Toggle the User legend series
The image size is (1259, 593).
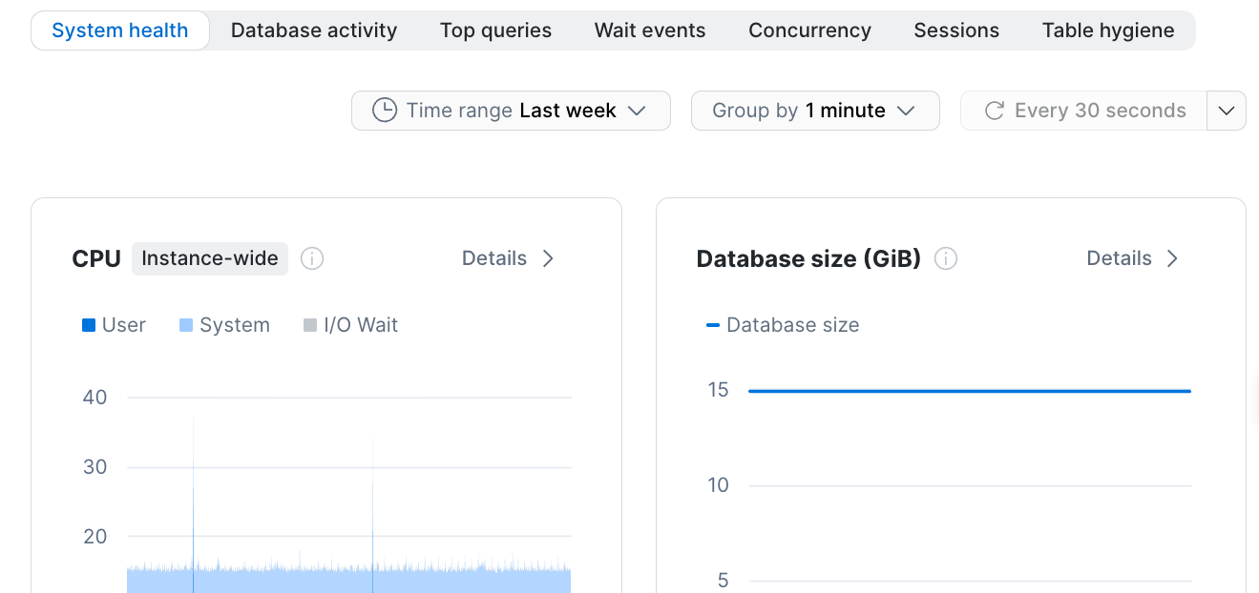point(114,325)
